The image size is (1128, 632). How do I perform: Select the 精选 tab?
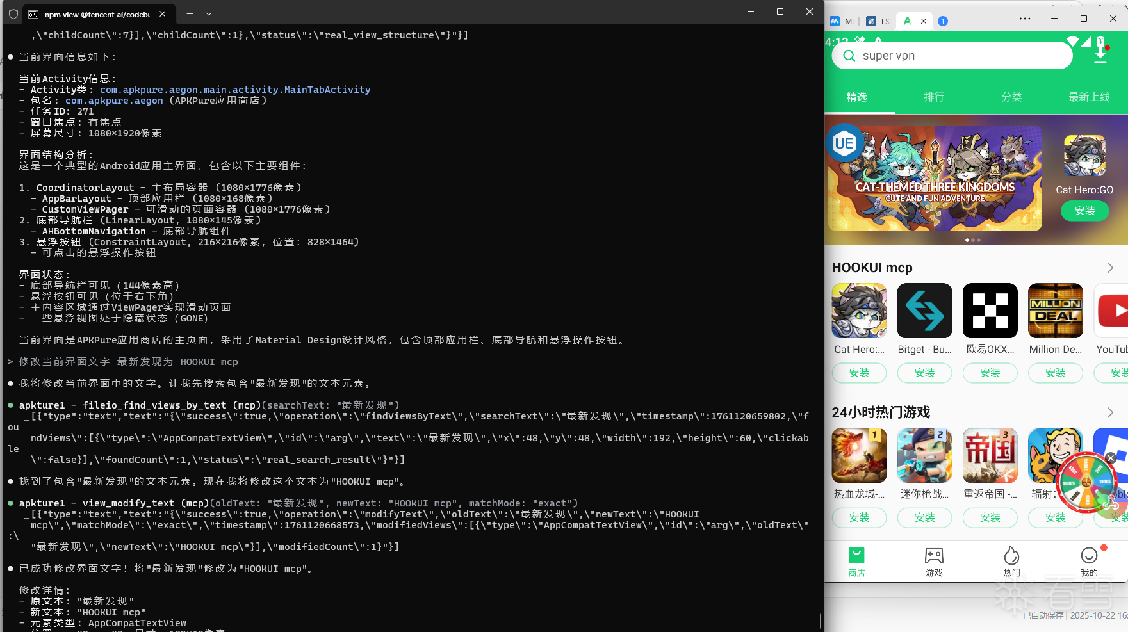(x=856, y=97)
